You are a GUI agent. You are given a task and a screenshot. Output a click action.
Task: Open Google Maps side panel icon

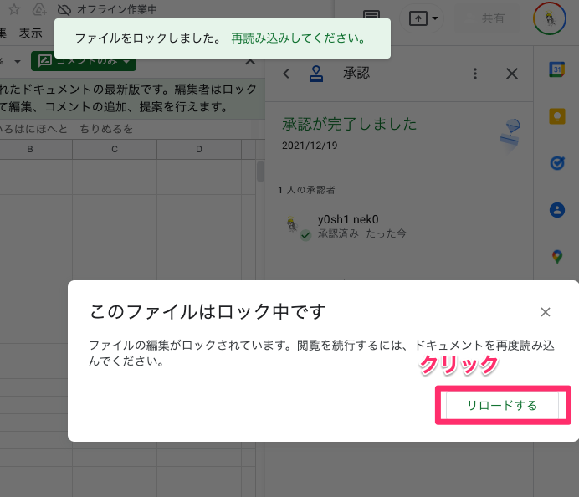557,256
